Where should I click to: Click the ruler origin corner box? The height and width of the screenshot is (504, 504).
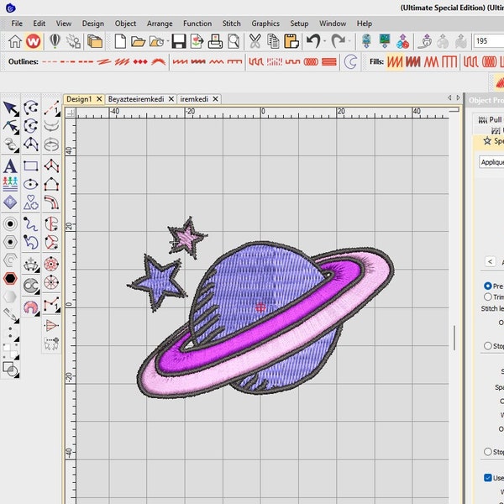71,113
